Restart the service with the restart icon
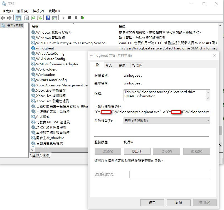The image size is (224, 210). tap(82, 18)
